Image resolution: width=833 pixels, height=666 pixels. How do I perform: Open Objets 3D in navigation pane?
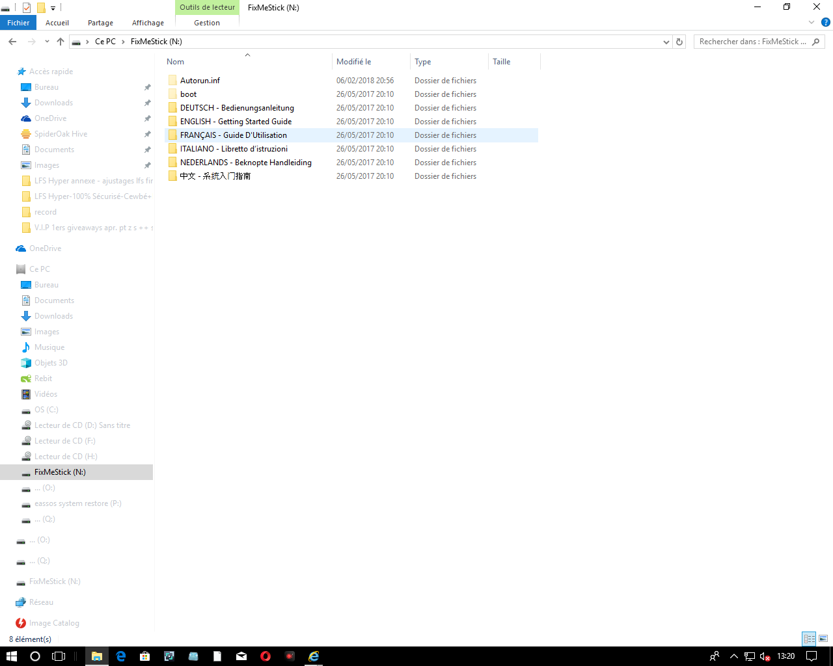click(x=51, y=363)
